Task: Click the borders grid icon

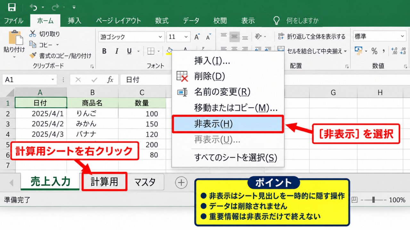Action: (x=151, y=51)
